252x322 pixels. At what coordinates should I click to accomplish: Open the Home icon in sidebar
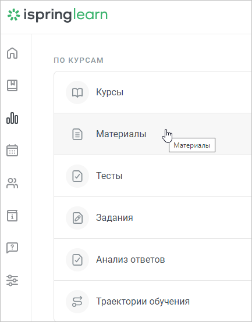click(x=12, y=53)
